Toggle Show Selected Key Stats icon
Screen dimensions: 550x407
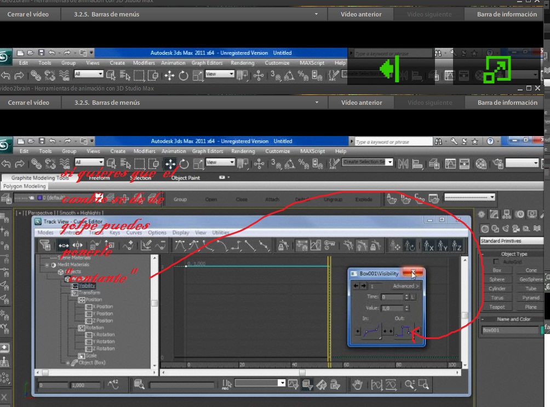[x=113, y=385]
